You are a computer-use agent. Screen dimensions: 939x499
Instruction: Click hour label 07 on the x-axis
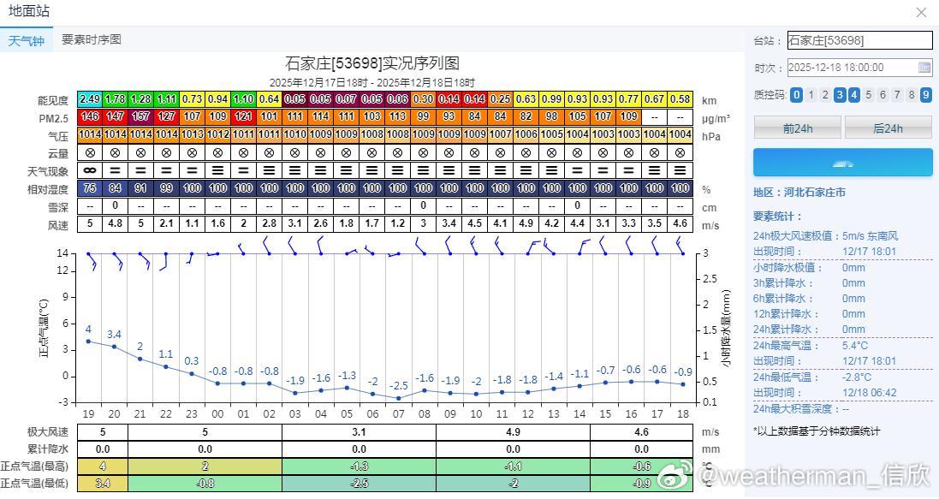coord(398,414)
